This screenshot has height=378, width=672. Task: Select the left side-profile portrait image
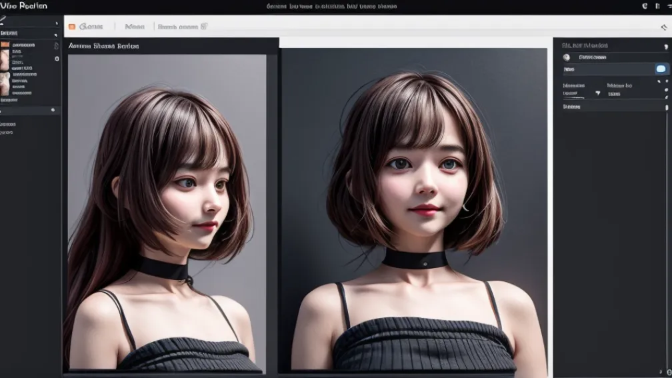167,212
